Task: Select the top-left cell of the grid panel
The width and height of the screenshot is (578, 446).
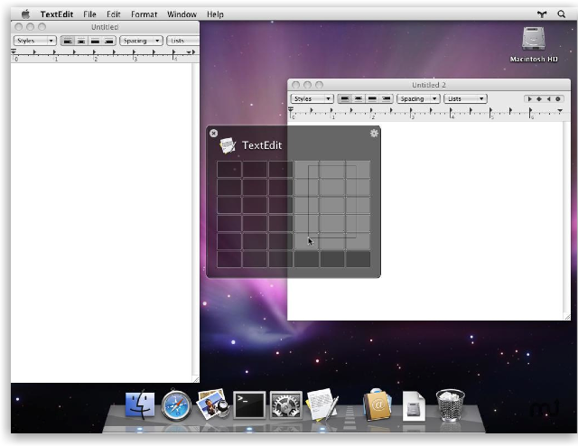Action: pyautogui.click(x=229, y=169)
